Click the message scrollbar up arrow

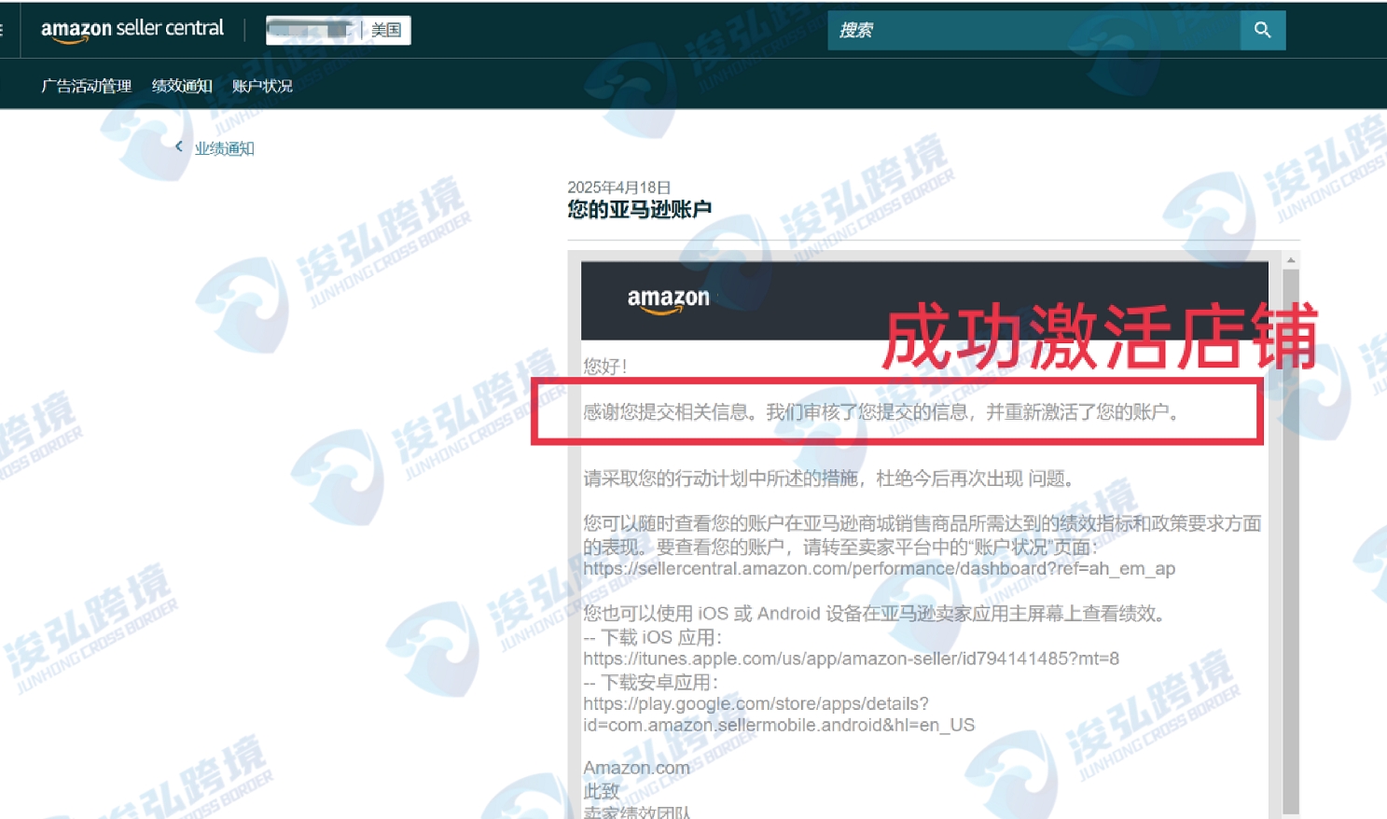coord(1291,260)
